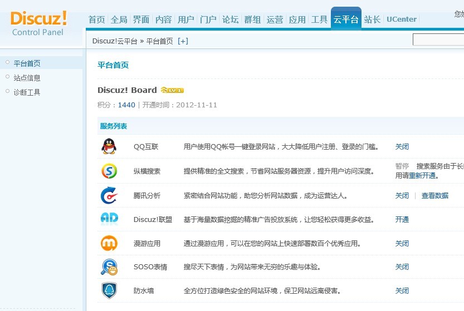The image size is (464, 311).
Task: Click the [+] add shortcut link
Action: pyautogui.click(x=183, y=41)
